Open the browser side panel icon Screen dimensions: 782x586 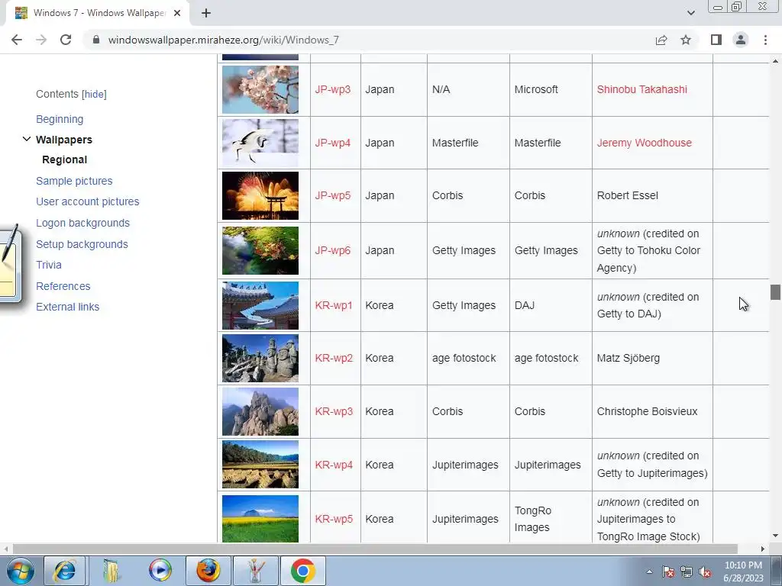(716, 40)
